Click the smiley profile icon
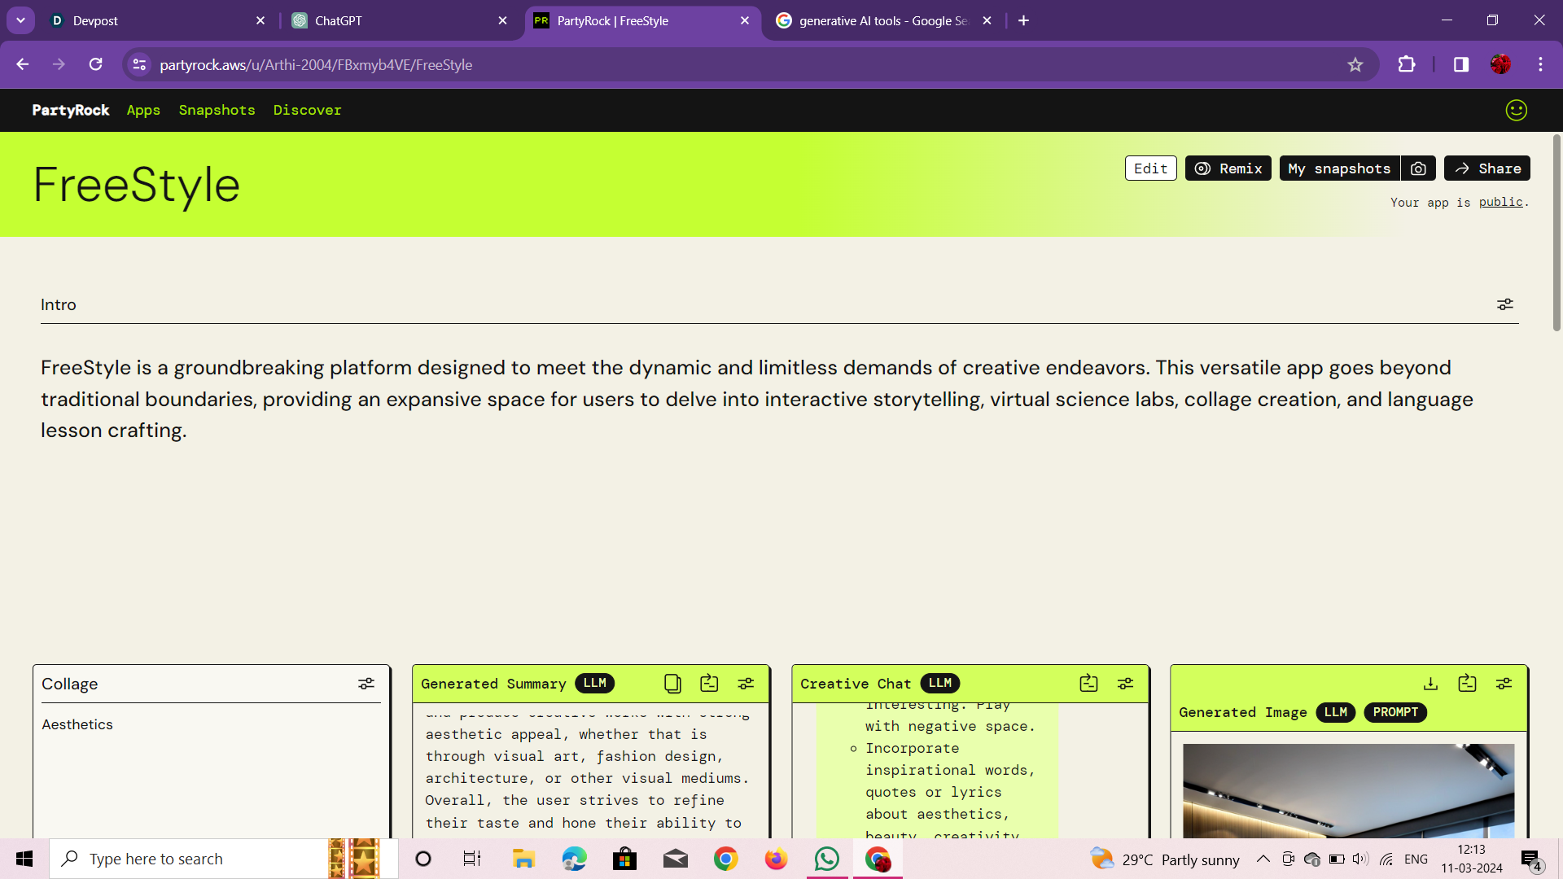 (x=1516, y=110)
